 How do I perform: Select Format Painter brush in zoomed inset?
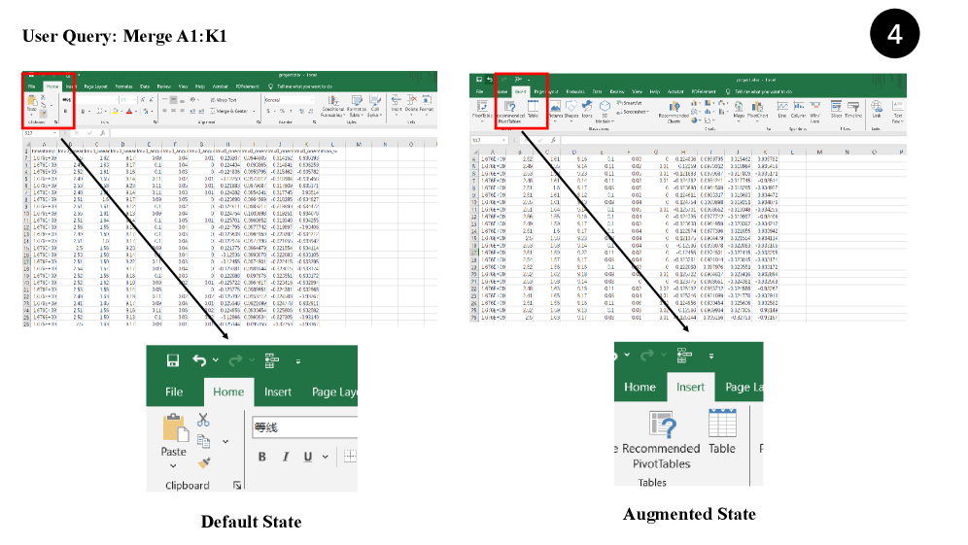(204, 462)
